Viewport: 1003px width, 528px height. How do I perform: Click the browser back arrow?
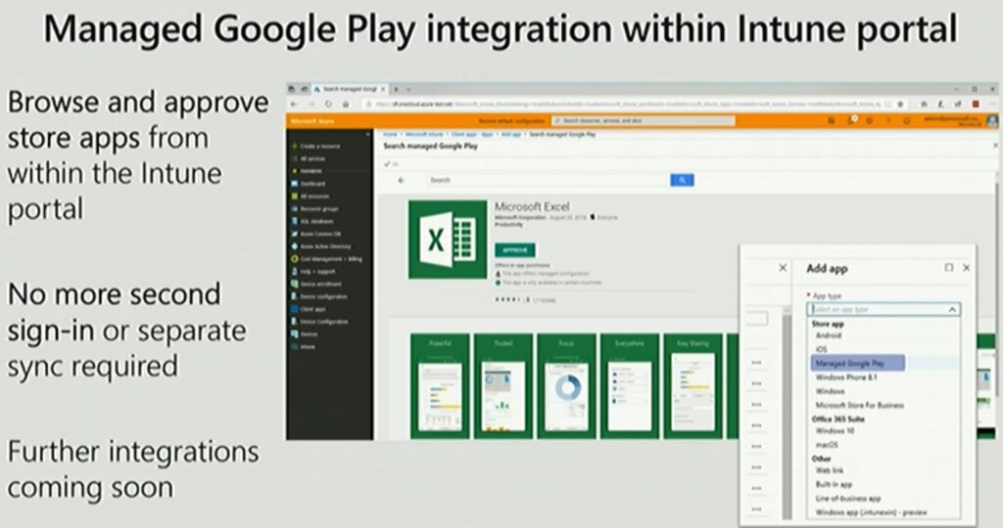click(x=294, y=104)
